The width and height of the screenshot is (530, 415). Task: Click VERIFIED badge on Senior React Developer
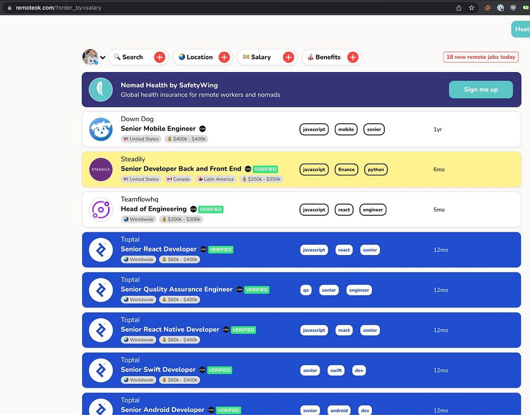220,250
